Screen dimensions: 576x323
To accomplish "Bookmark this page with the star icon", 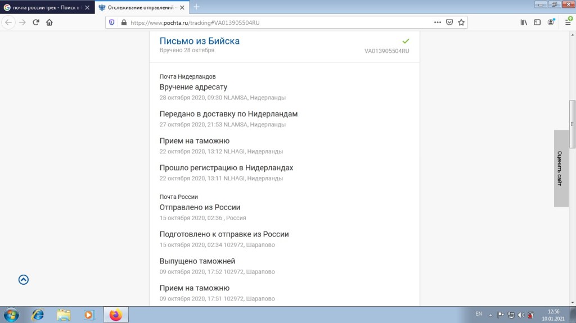I will tap(461, 22).
